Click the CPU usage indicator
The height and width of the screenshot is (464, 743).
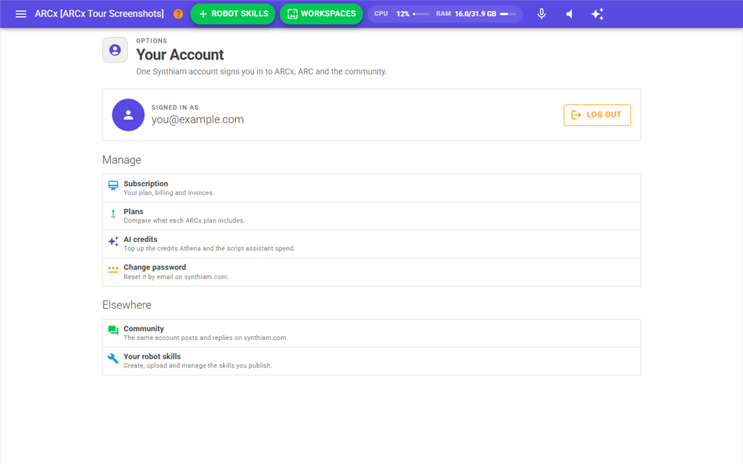point(401,14)
